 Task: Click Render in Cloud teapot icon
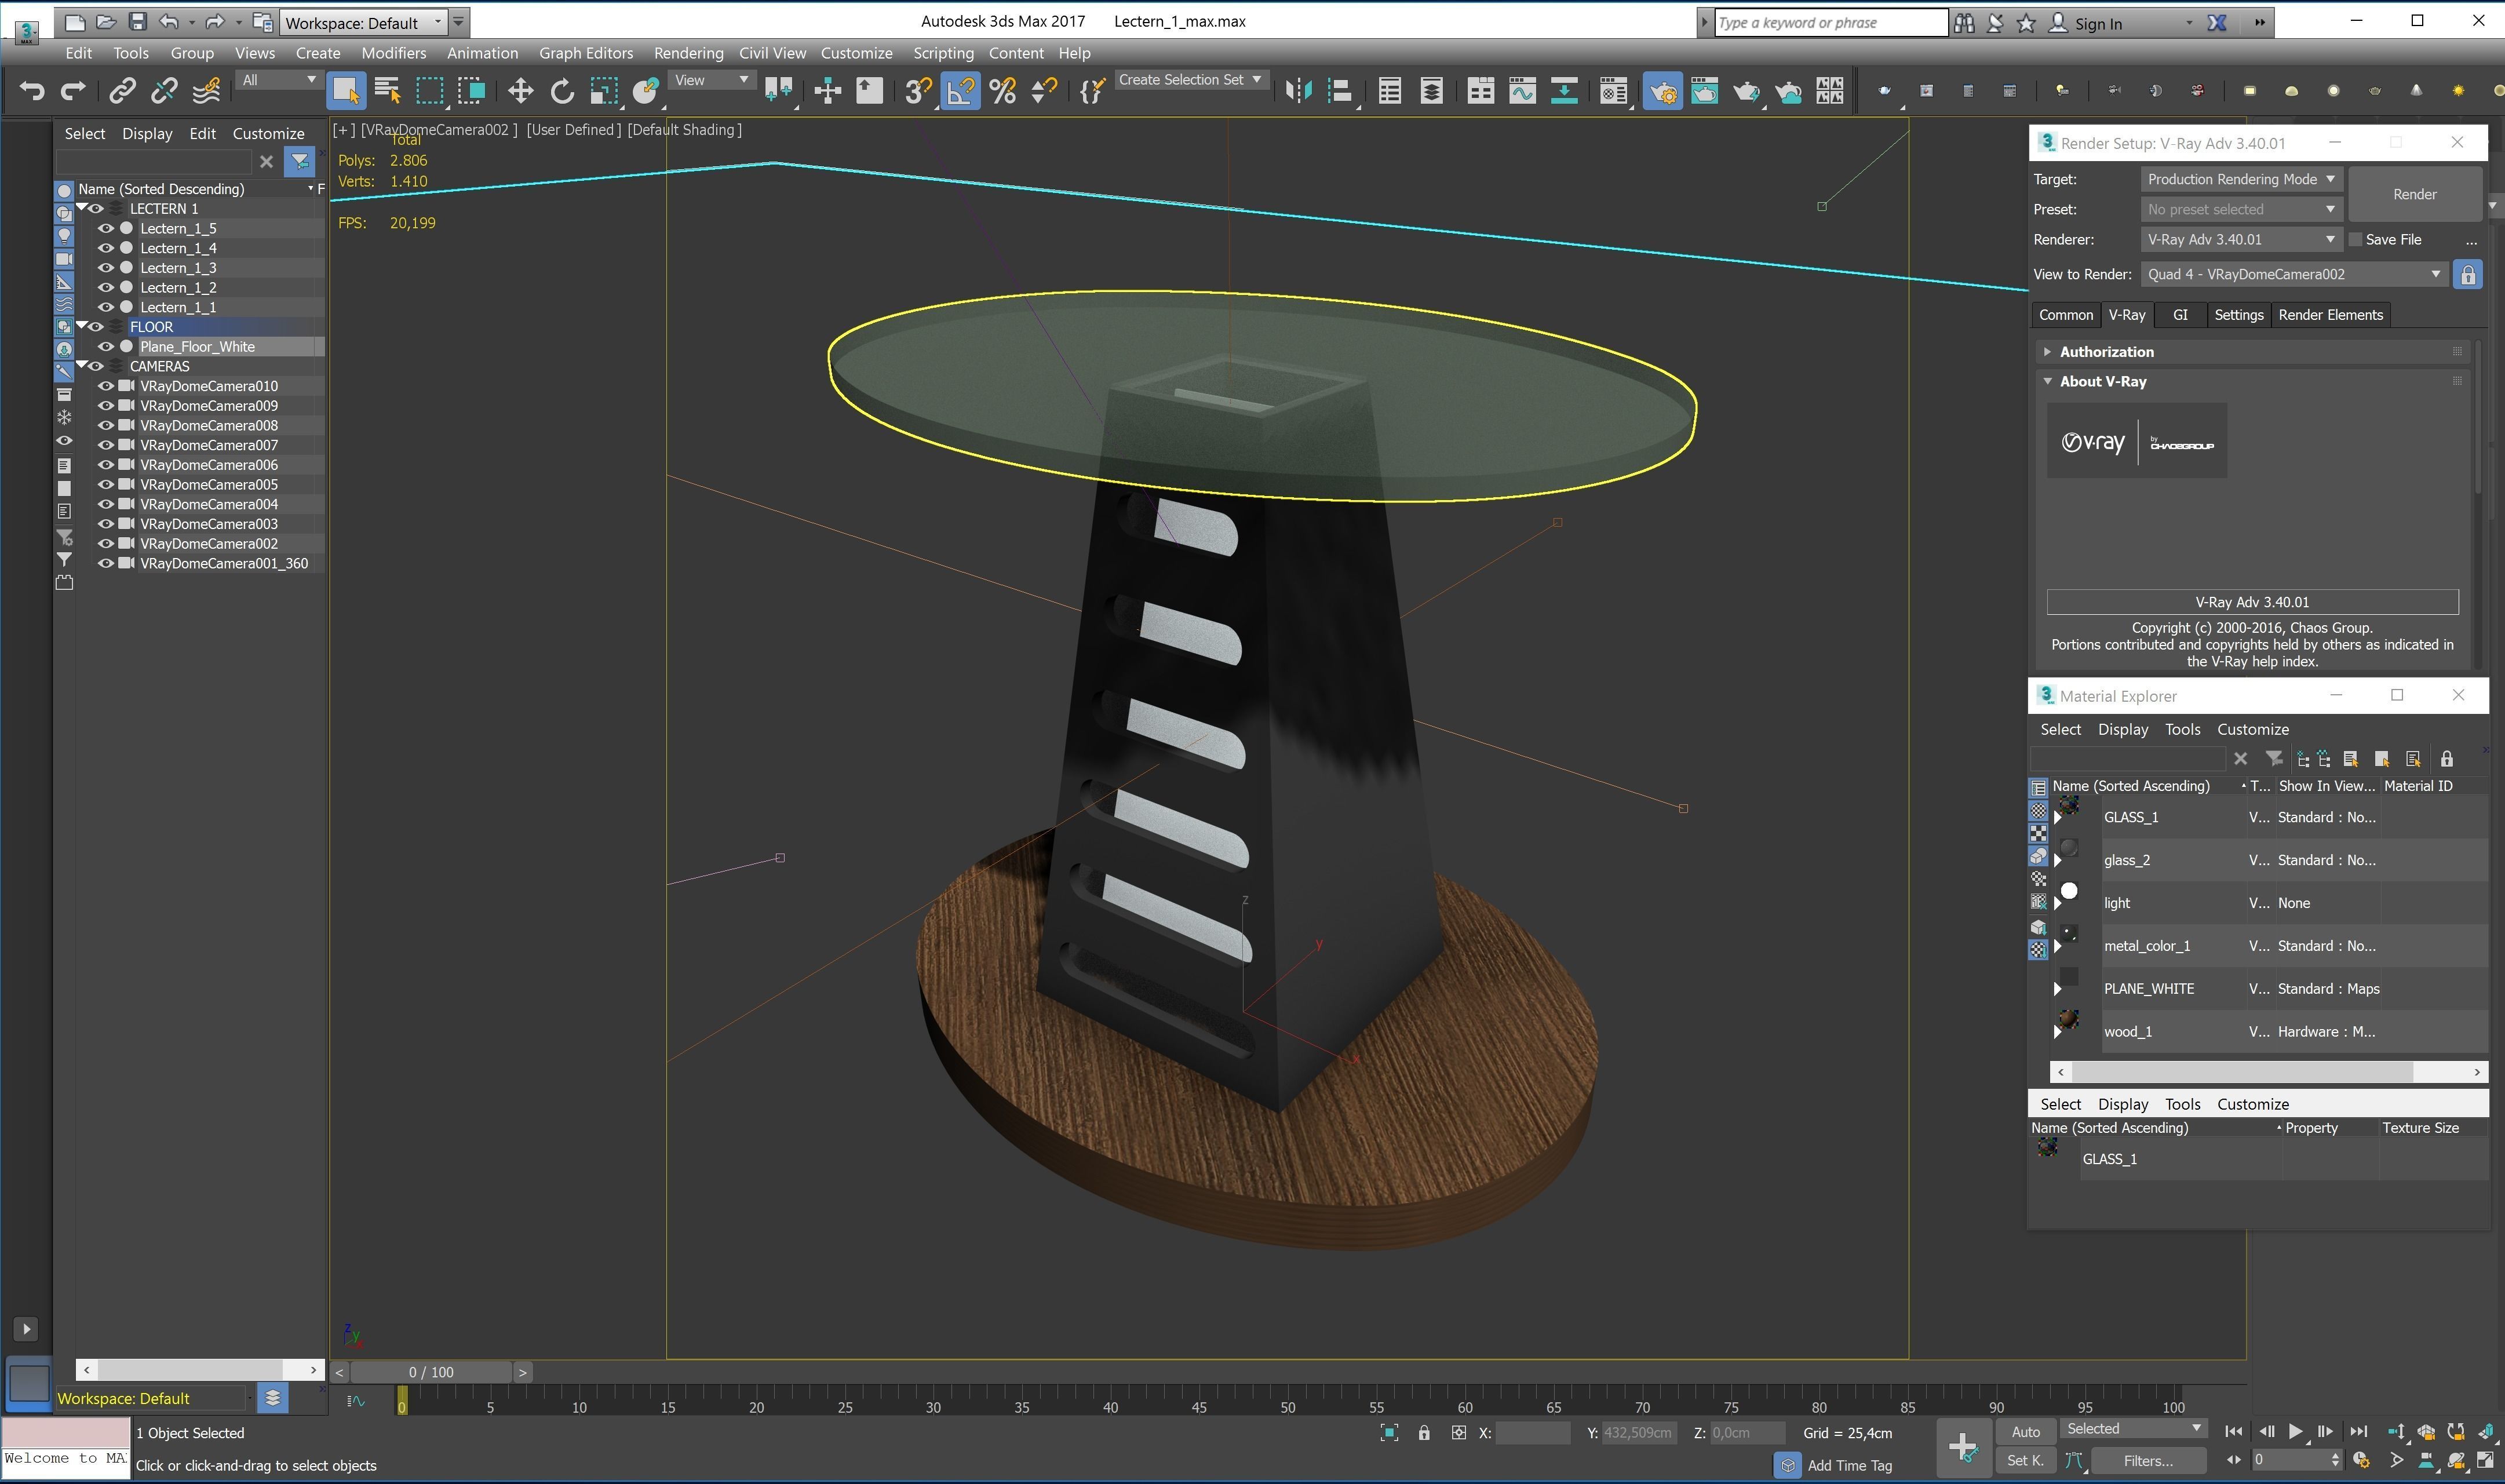(1788, 92)
